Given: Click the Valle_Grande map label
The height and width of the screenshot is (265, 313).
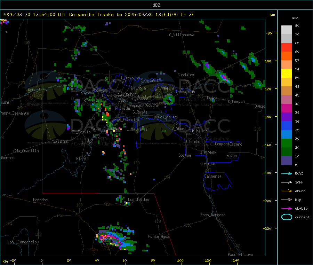Looking at the screenshot, I should (103, 128).
